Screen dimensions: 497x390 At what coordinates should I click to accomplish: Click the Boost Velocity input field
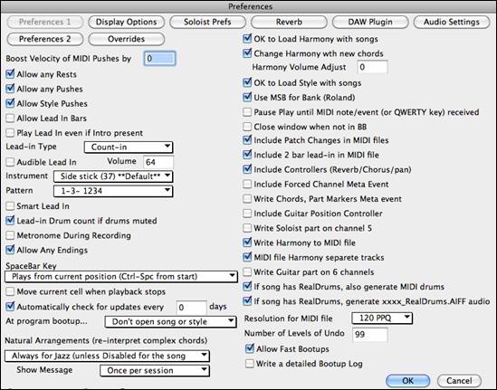[x=159, y=58]
